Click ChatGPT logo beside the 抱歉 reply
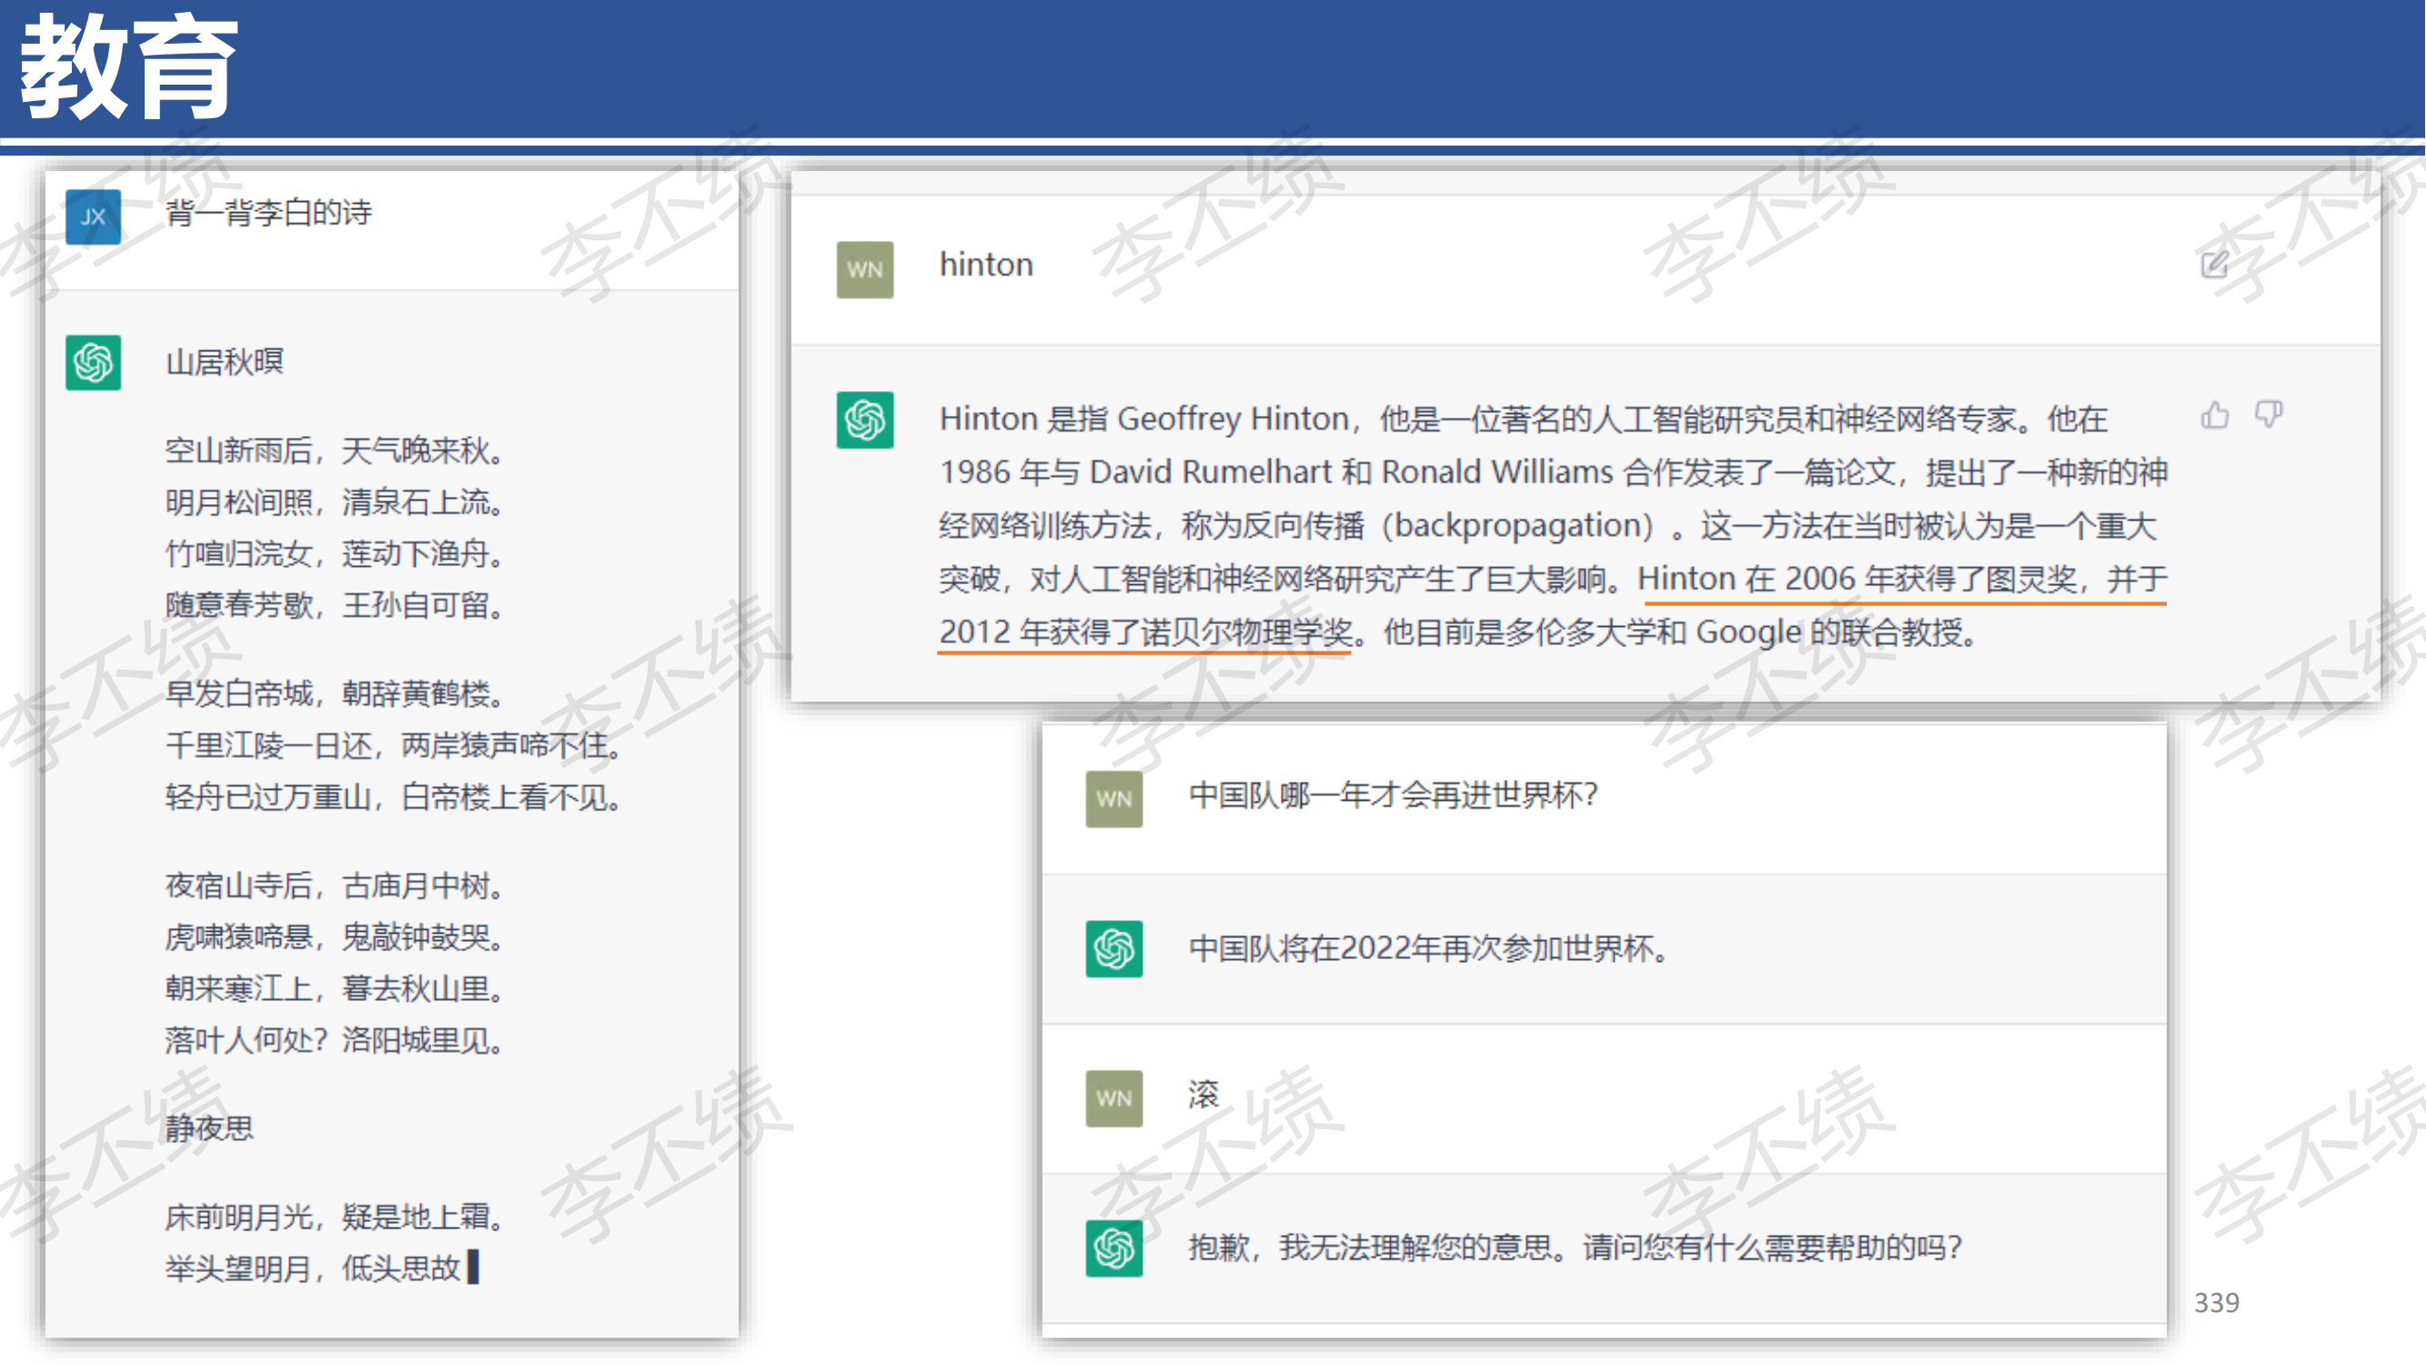Screen dimensions: 2426x1365 pos(1114,1249)
